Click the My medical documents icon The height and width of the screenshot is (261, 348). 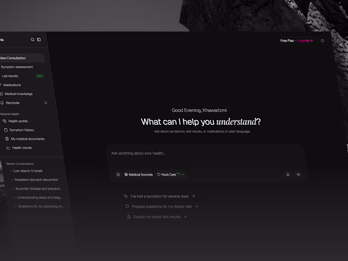pos(7,139)
